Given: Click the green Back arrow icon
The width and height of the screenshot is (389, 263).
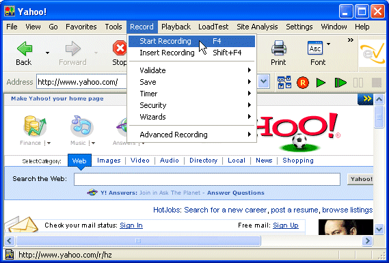Looking at the screenshot, I should point(25,49).
